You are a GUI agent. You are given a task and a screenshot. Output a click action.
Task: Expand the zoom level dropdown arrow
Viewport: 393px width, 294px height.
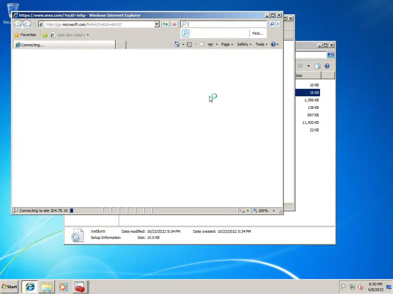(x=274, y=211)
